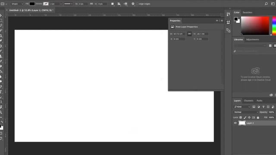Open the Normal blend mode dropdown

(246, 112)
